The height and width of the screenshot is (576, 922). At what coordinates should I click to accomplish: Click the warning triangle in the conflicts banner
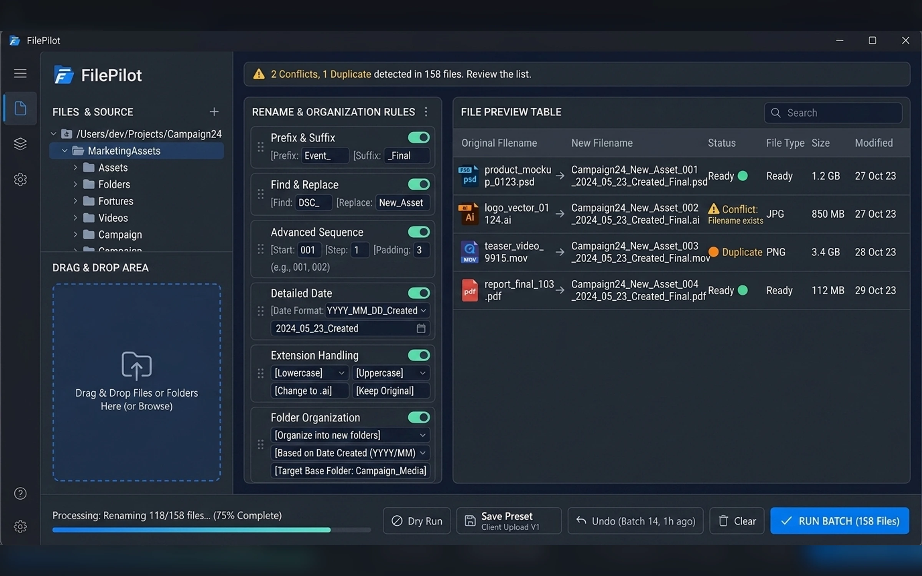pos(259,74)
